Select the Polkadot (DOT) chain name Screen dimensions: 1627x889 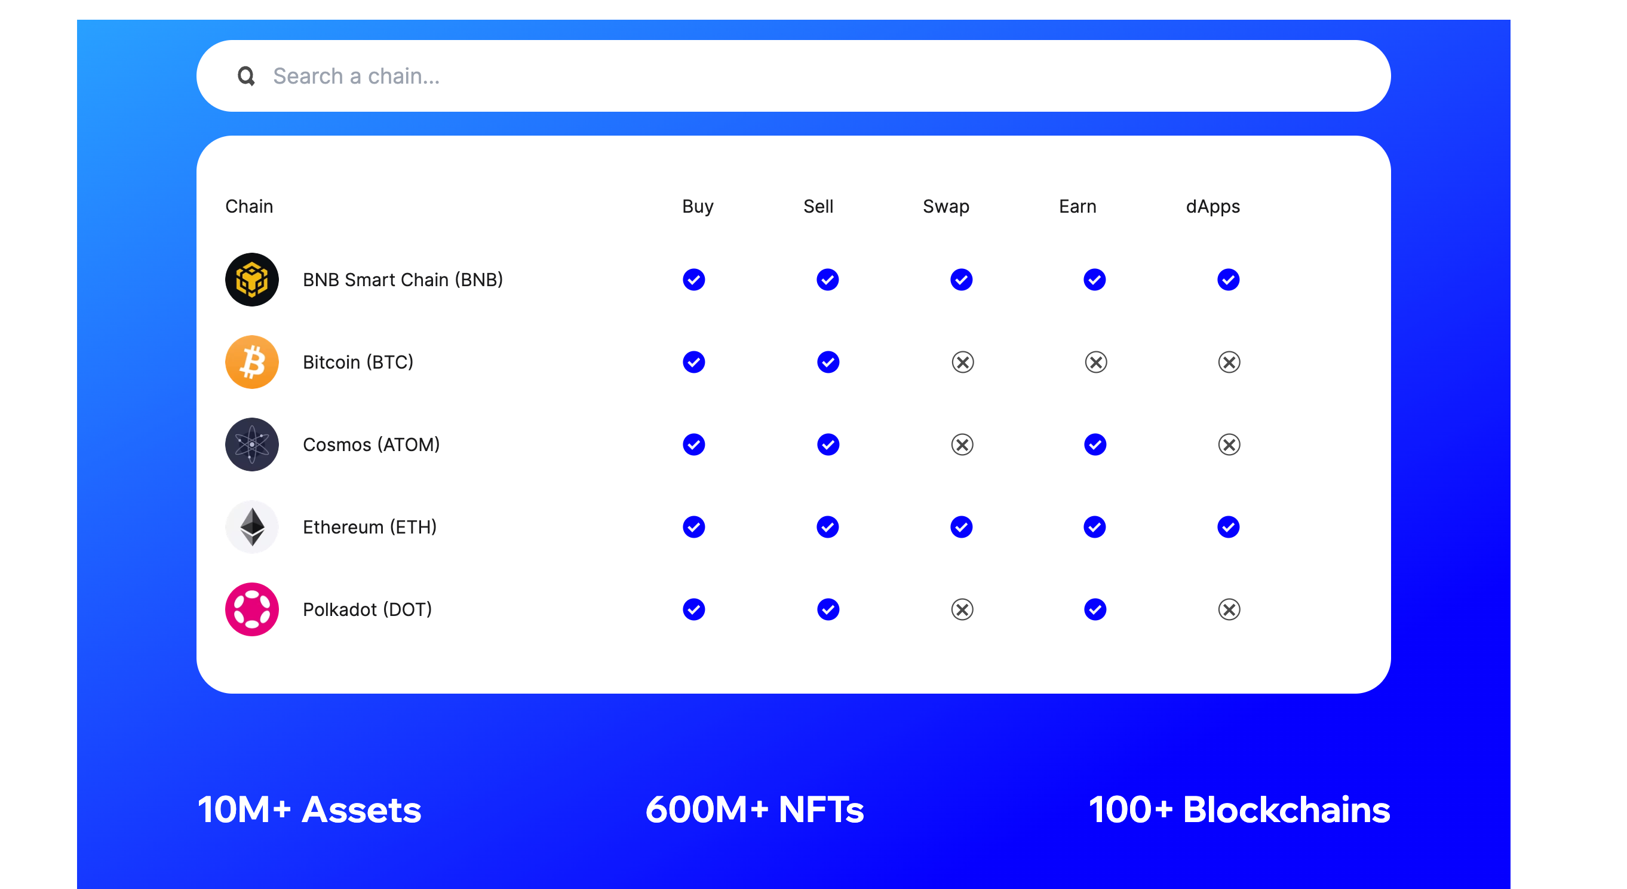pos(367,609)
